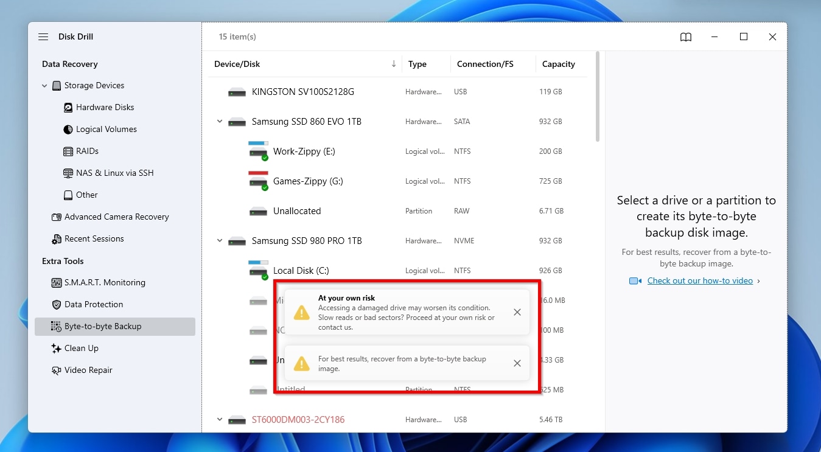Collapse the ST6000DM003-2CY186 disk group
821x452 pixels.
[x=220, y=420]
